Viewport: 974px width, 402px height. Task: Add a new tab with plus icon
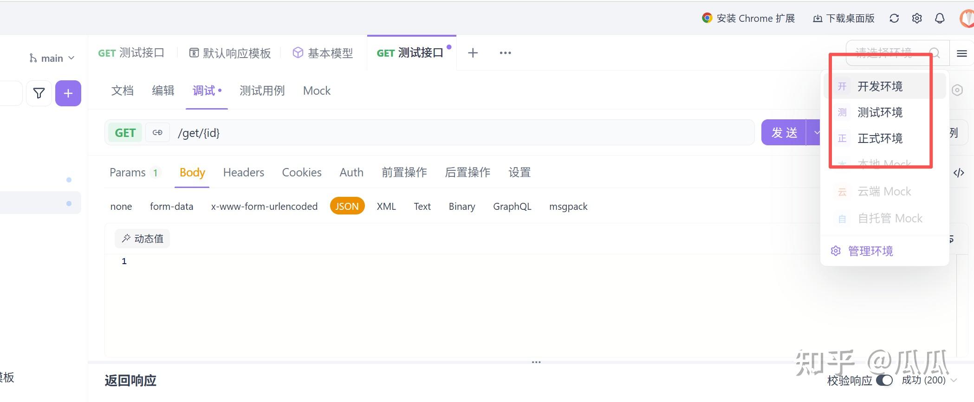click(473, 53)
